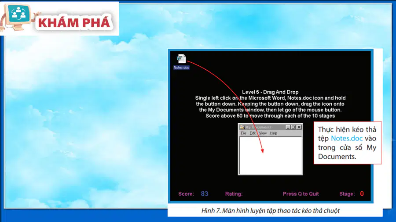
Task: Click the Level 5 - Drag And Drop heading
Action: coord(270,92)
